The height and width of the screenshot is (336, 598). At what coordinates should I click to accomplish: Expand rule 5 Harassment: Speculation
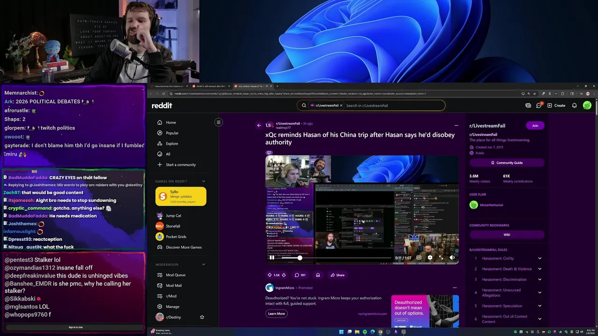click(540, 306)
